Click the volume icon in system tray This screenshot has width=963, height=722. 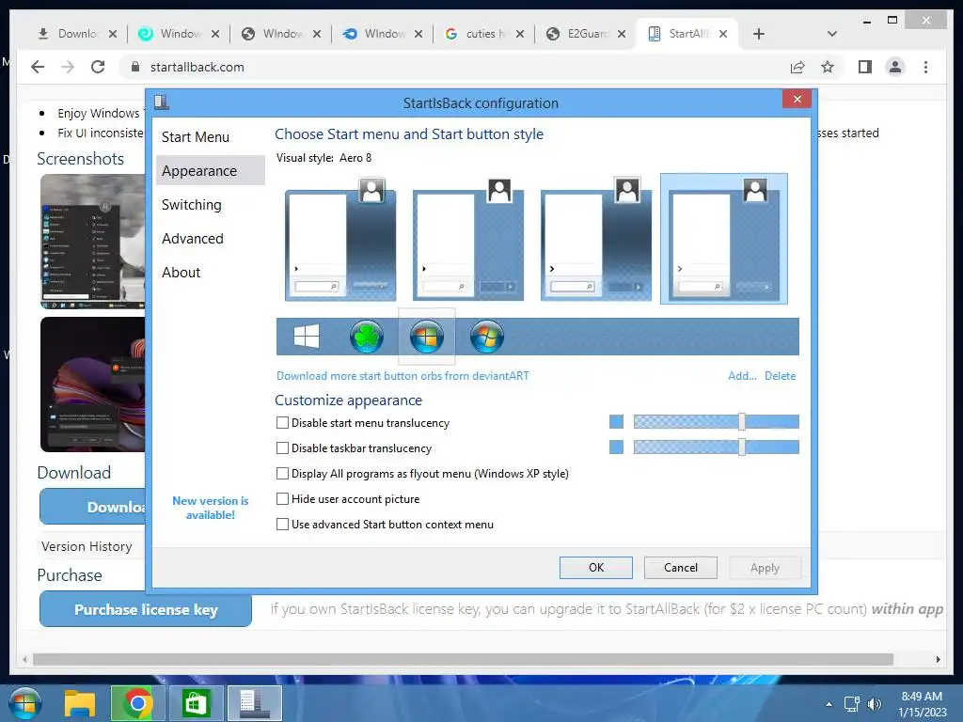coord(874,704)
